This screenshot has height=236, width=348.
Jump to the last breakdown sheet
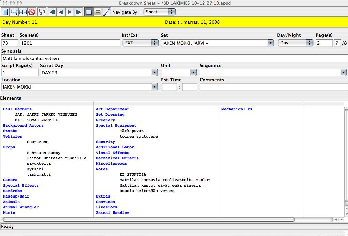pyautogui.click(x=79, y=12)
